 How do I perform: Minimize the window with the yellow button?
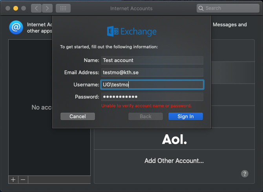16,8
